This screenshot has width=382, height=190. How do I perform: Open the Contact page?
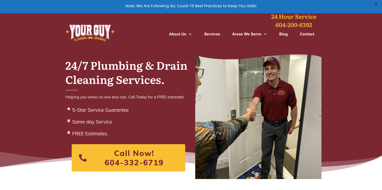(x=307, y=34)
